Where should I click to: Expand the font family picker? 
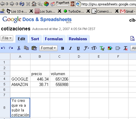(x=86, y=48)
